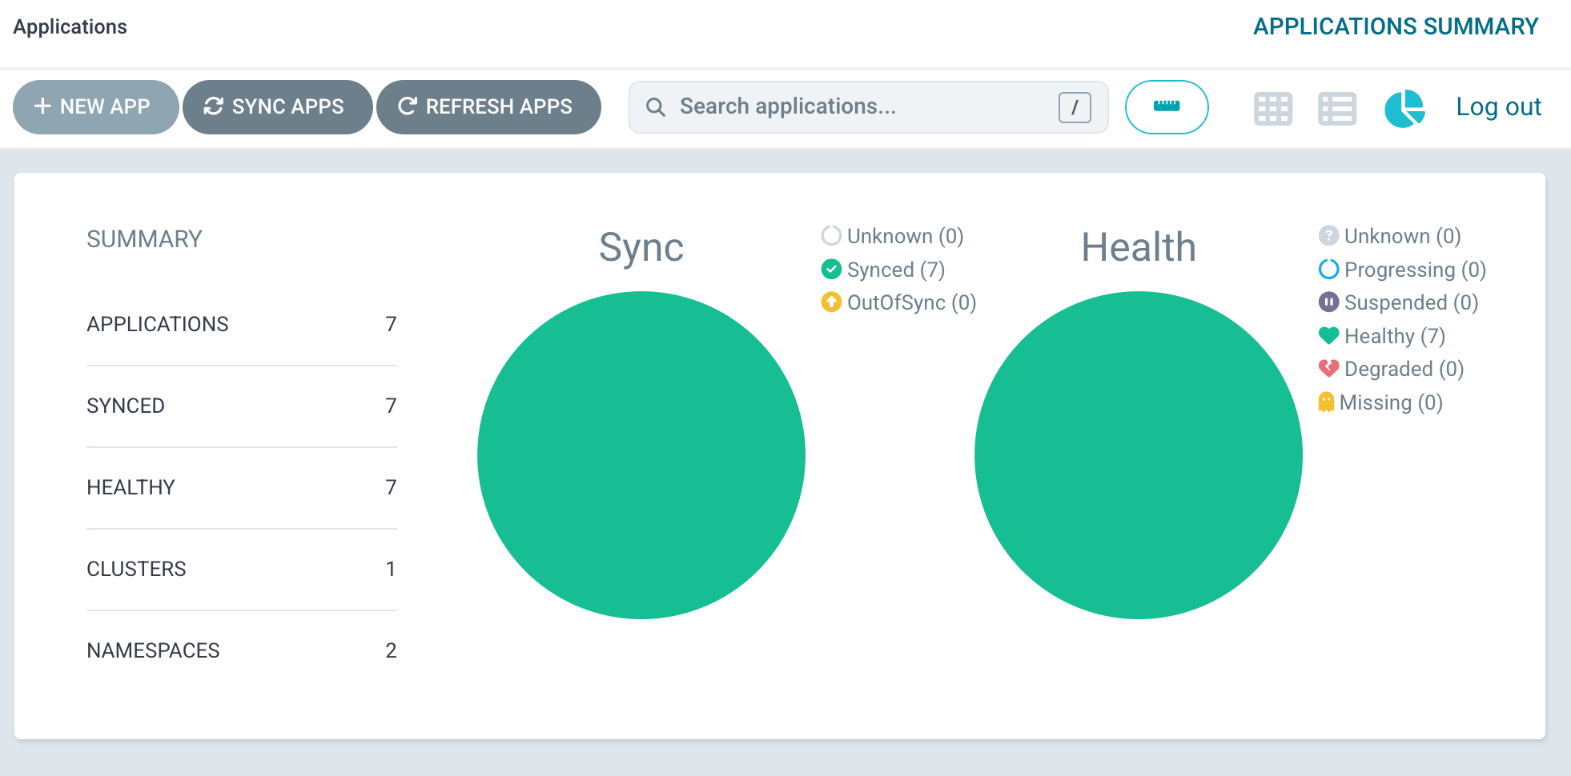Click the Healthy (7) heart icon
This screenshot has height=776, width=1571.
1328,335
